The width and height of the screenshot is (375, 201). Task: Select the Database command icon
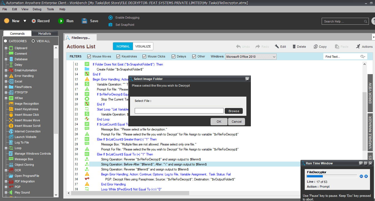(x=11, y=59)
